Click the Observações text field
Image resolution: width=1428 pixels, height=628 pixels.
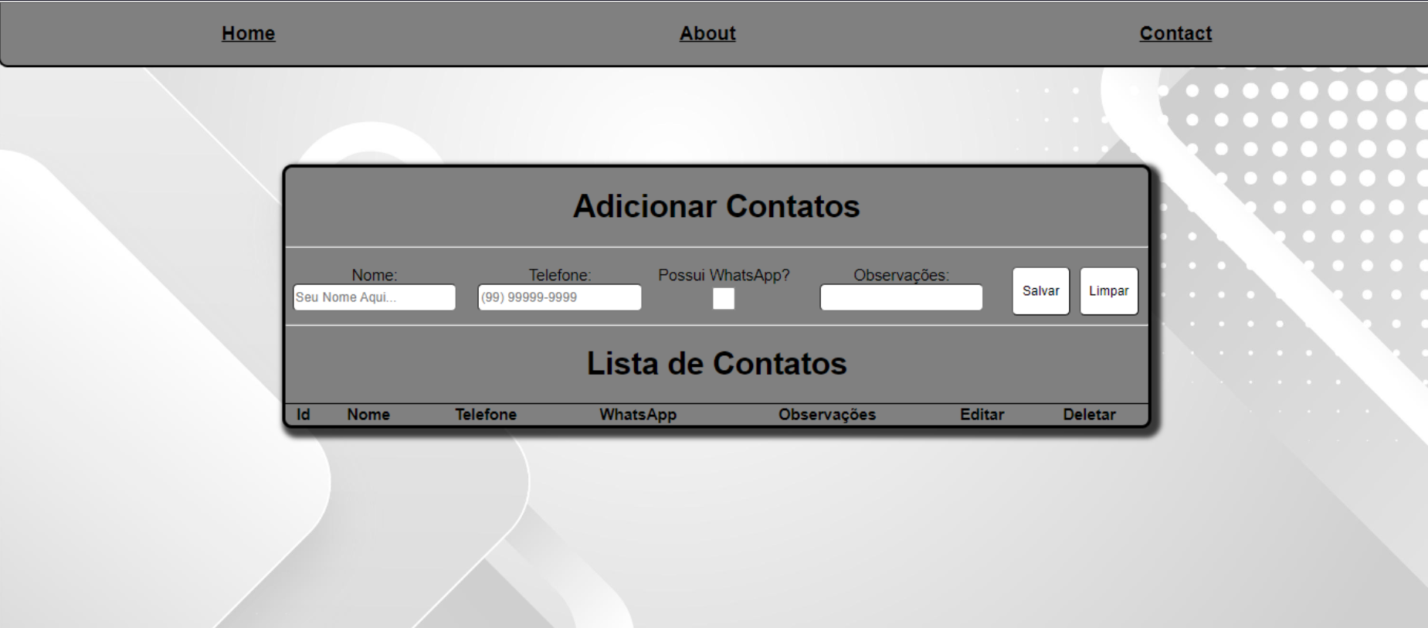coord(901,297)
